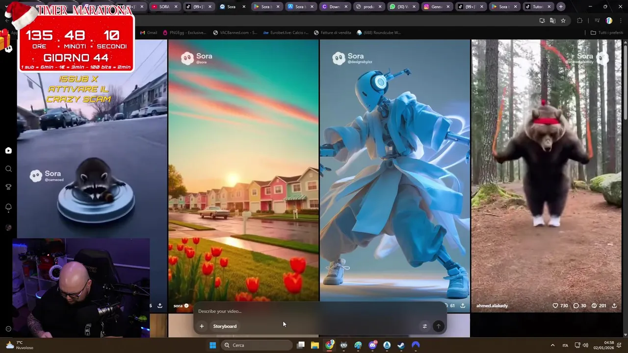Click Storyboard button
The image size is (628, 353).
click(x=225, y=326)
